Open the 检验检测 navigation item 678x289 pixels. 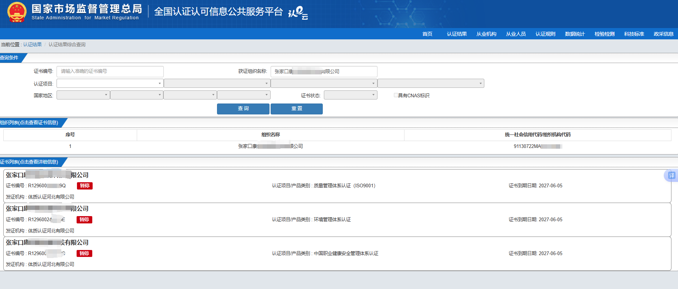tap(604, 34)
